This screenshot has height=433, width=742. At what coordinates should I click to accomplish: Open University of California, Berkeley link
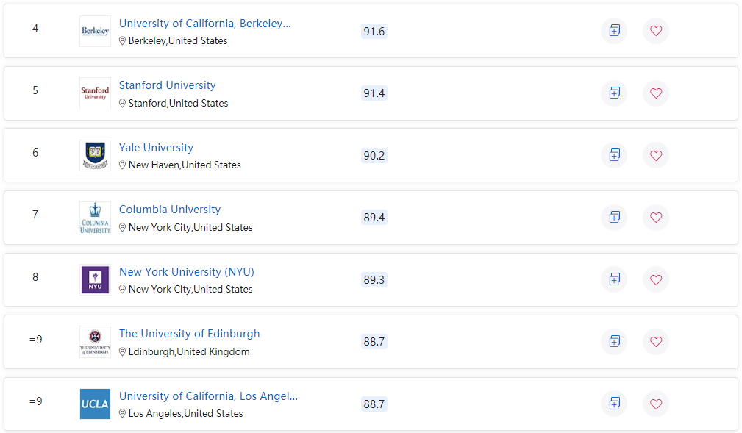205,24
